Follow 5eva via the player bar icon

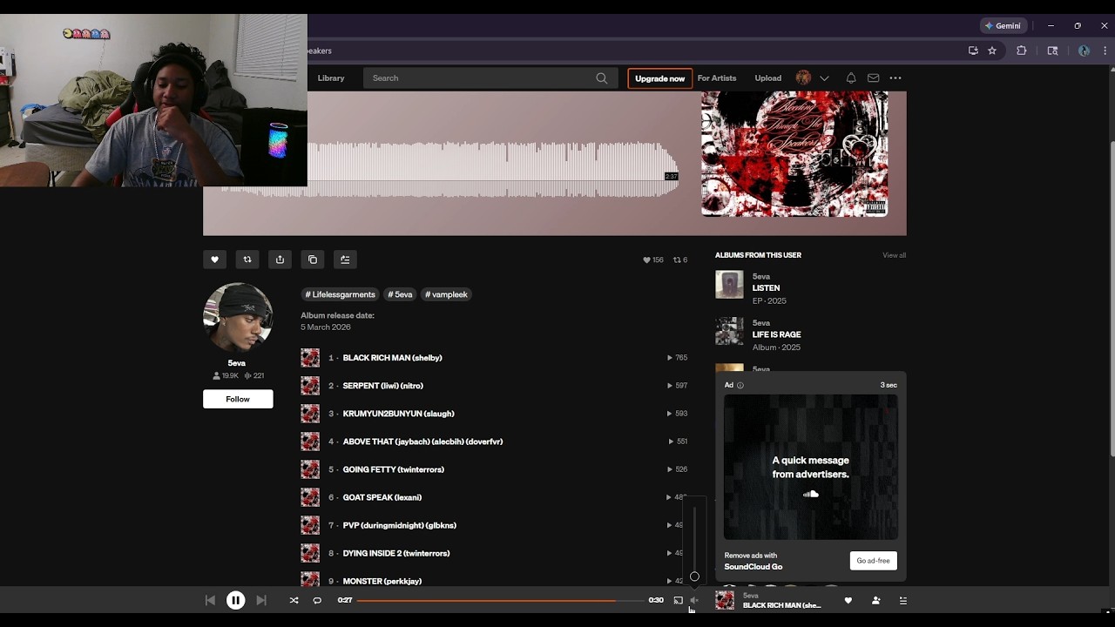tap(875, 600)
